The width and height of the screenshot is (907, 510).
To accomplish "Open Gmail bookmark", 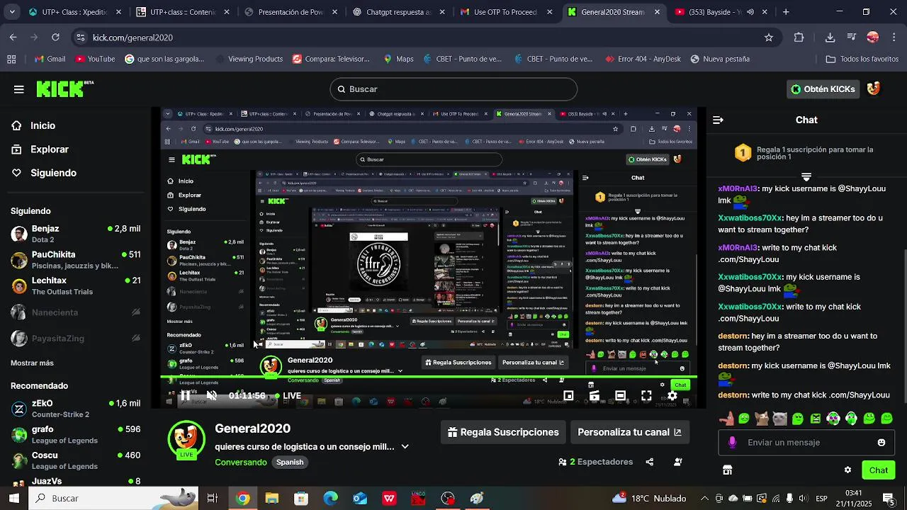I will [x=48, y=59].
